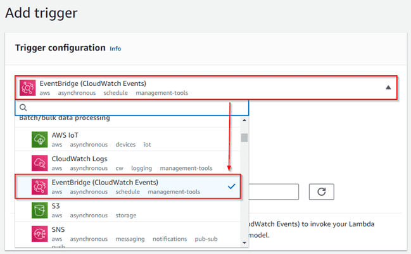This screenshot has width=411, height=254.
Task: Click the 'pub-sub' tag under SNS
Action: tap(206, 239)
